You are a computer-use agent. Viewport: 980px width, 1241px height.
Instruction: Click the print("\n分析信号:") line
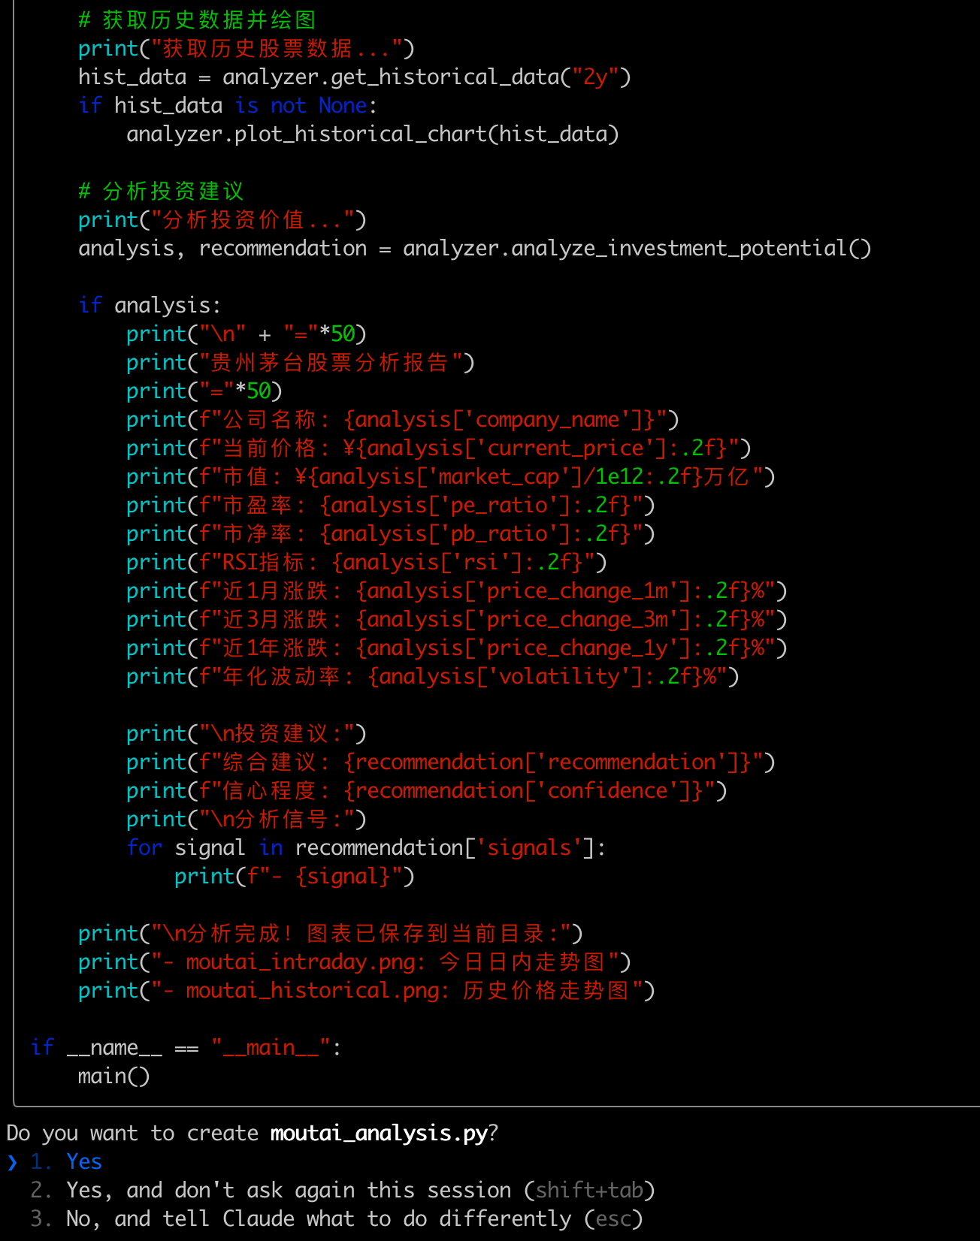point(247,819)
